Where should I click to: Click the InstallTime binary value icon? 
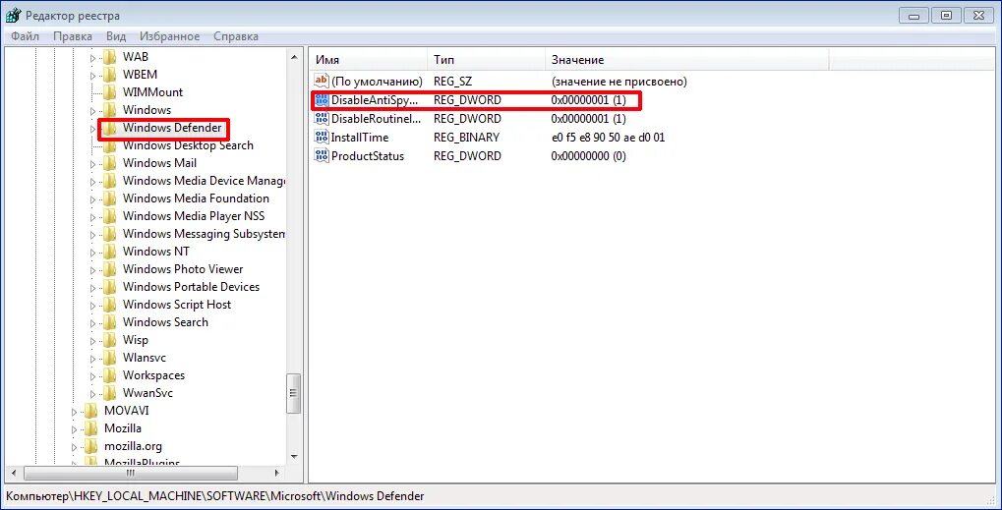(321, 138)
